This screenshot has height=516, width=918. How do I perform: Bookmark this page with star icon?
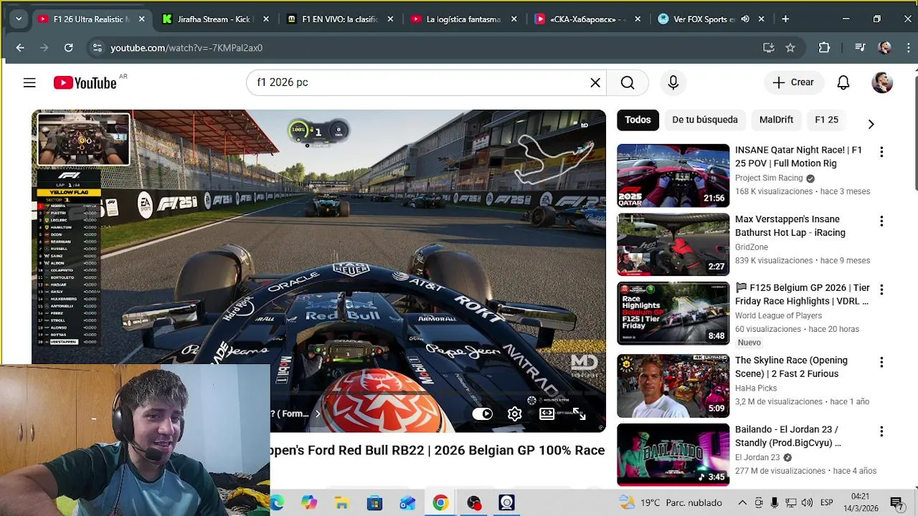(x=790, y=48)
